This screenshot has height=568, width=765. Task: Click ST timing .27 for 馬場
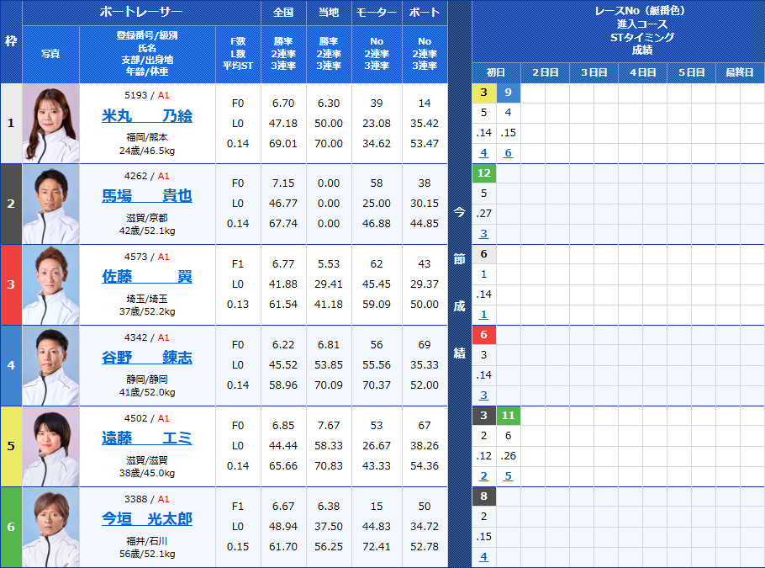483,214
